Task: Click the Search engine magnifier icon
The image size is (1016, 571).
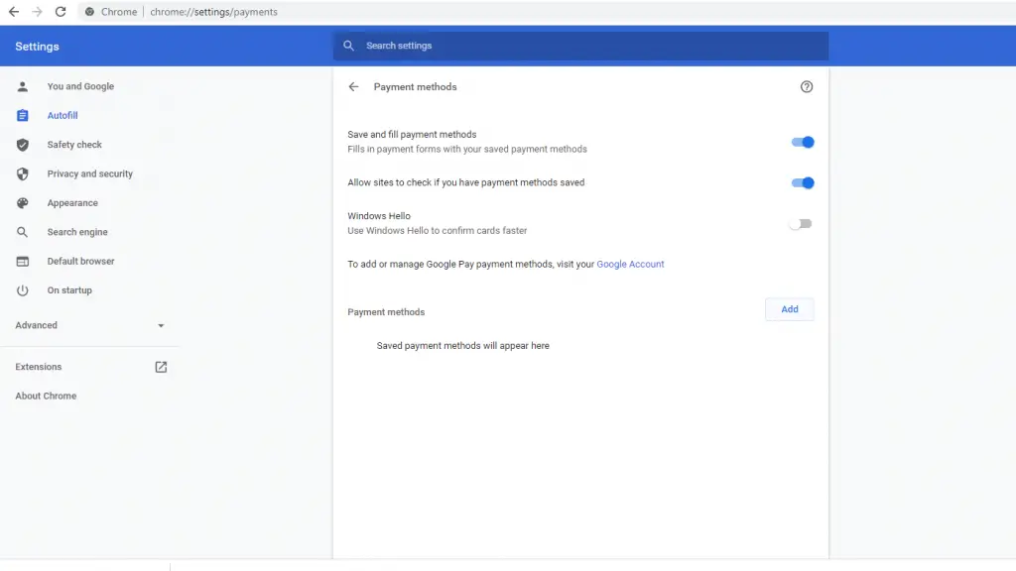Action: (23, 232)
